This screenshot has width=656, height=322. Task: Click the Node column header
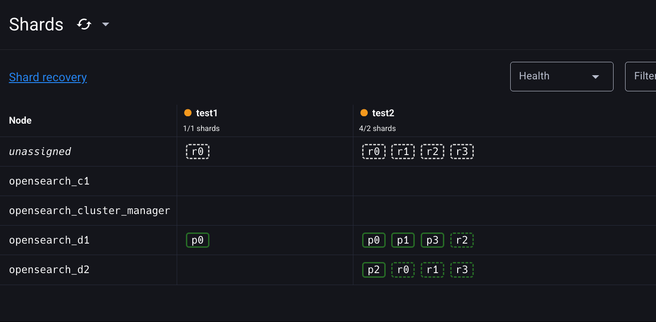coord(20,120)
